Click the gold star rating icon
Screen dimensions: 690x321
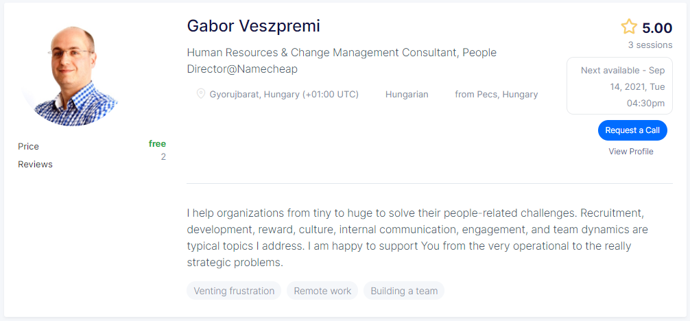(629, 27)
